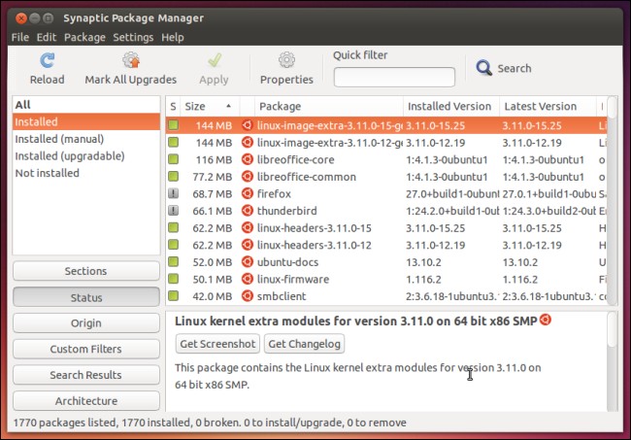This screenshot has height=440, width=631.
Task: Select the Installed (manual) filter
Action: 86,139
